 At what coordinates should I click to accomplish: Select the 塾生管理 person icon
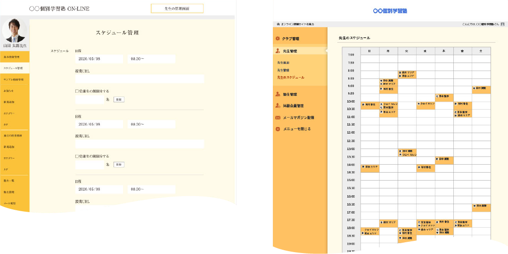click(x=278, y=95)
